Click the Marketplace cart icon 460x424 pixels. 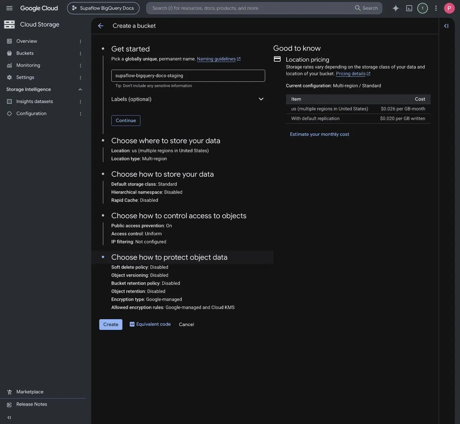pyautogui.click(x=9, y=392)
